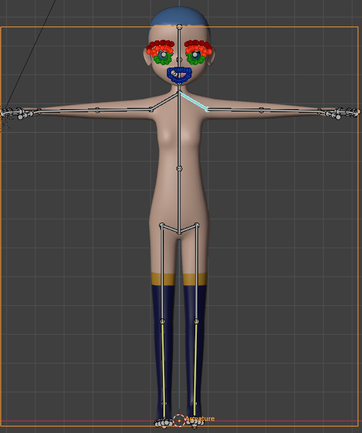362x433 pixels.
Task: Select the green lower eyelid bones on viewer's right
Action: pos(196,60)
